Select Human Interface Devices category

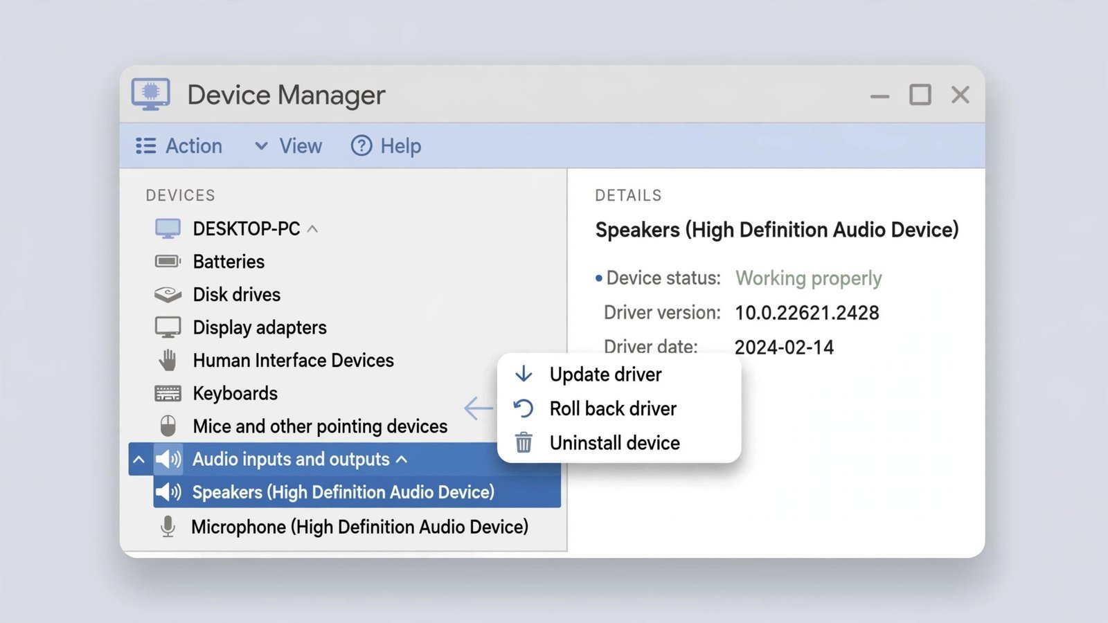click(x=294, y=360)
